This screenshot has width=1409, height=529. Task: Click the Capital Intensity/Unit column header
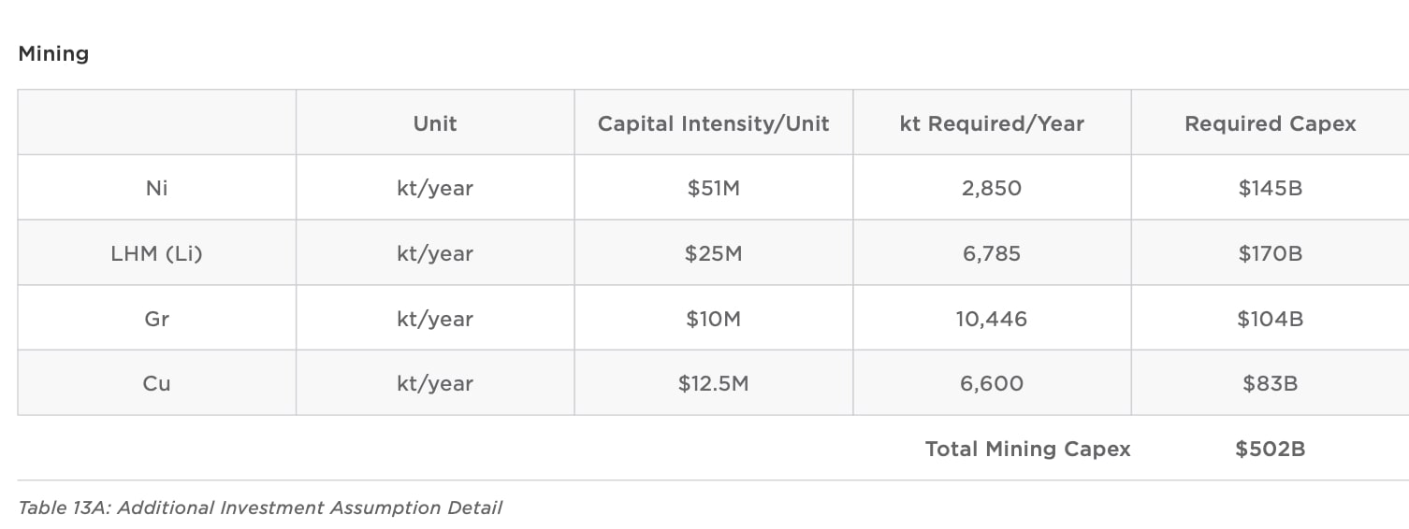(x=713, y=123)
